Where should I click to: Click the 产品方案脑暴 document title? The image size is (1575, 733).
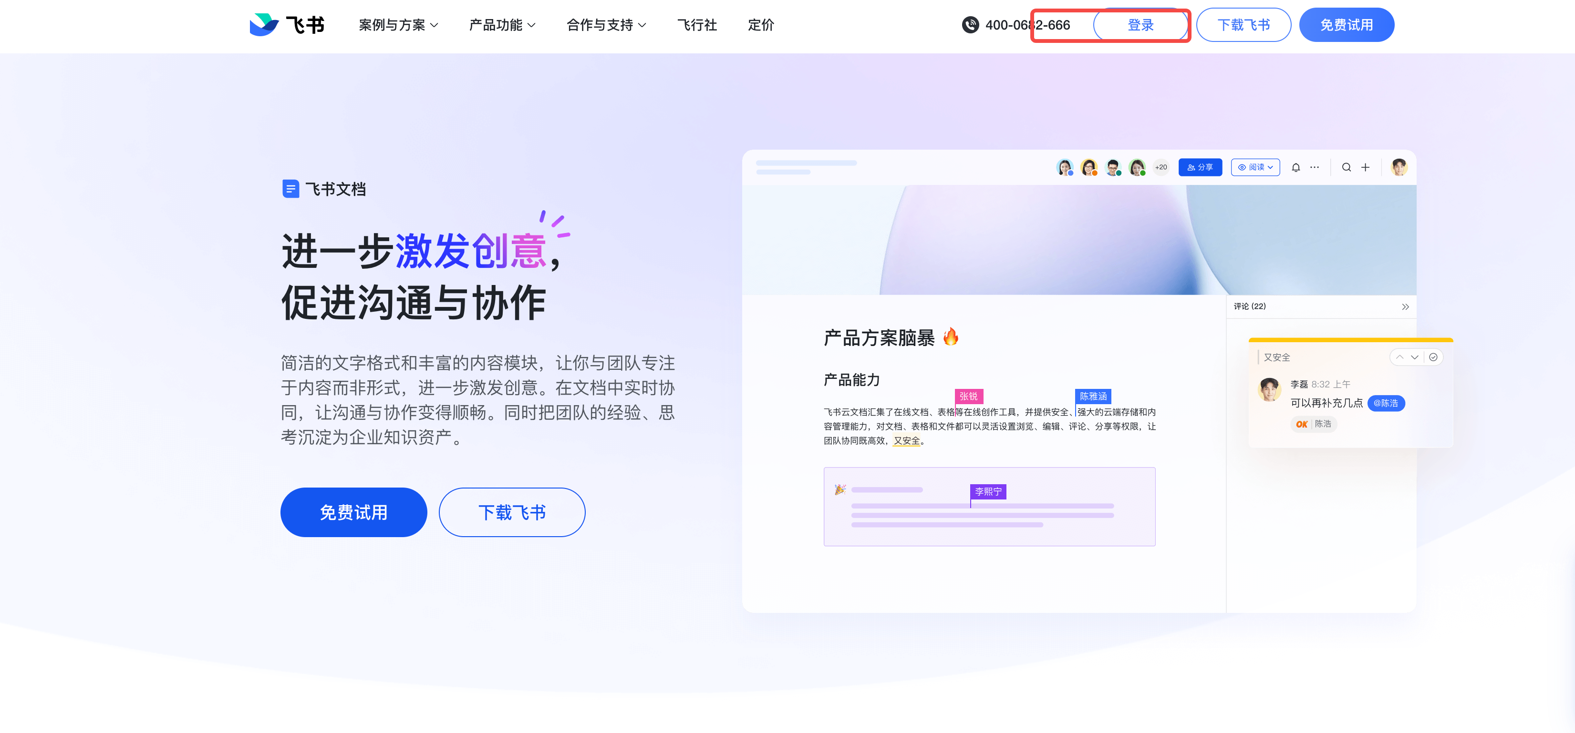click(x=879, y=338)
